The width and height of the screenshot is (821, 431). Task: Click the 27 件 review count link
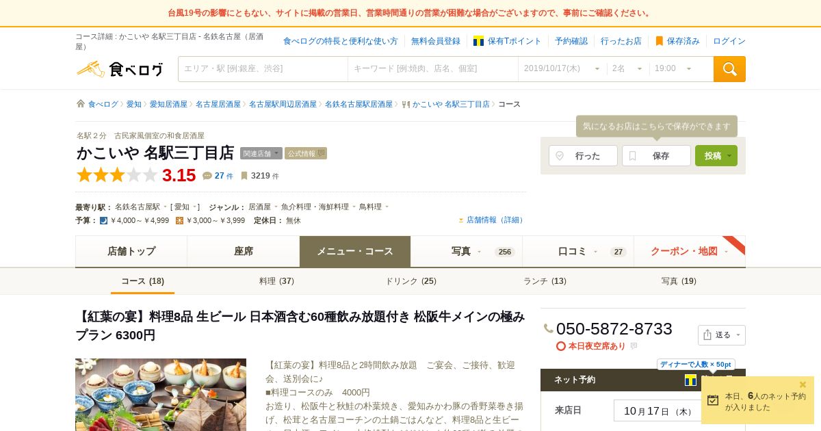(224, 176)
